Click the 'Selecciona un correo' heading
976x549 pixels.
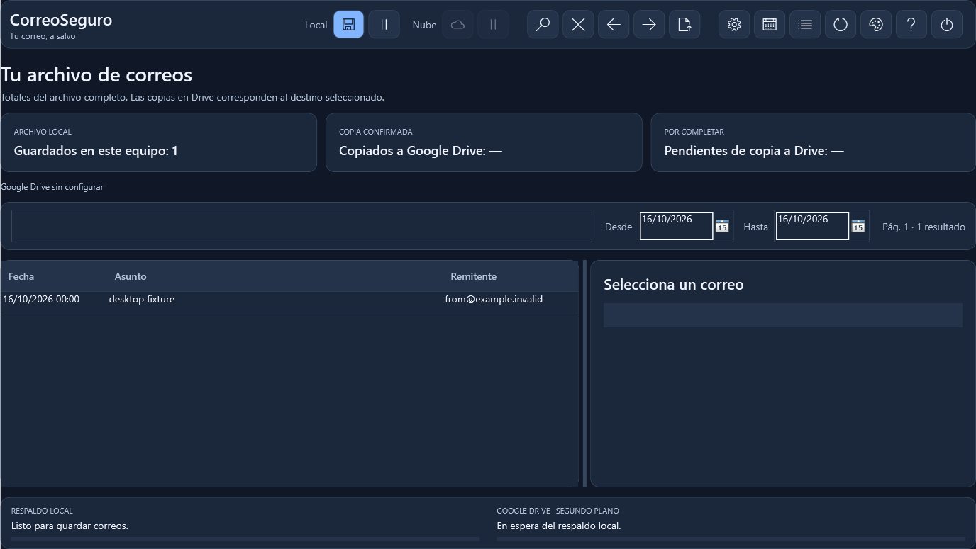(674, 285)
